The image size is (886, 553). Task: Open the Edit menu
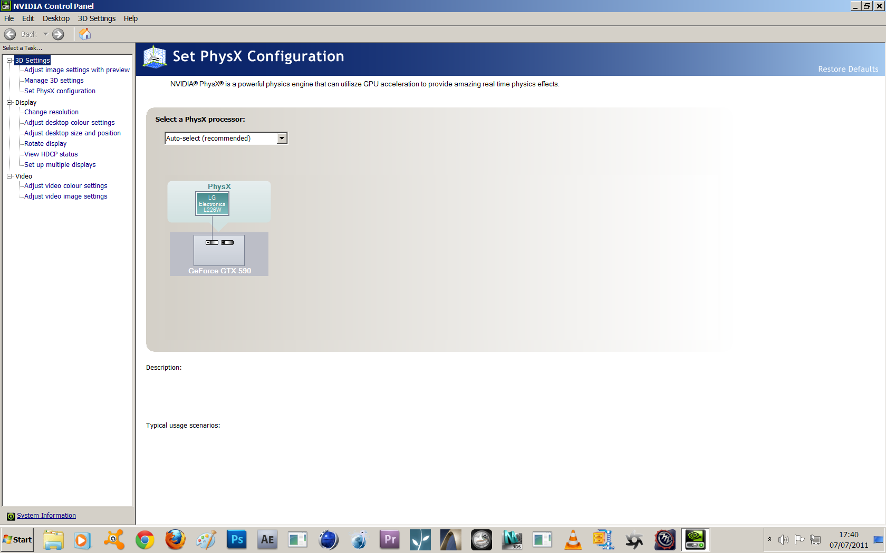(28, 18)
